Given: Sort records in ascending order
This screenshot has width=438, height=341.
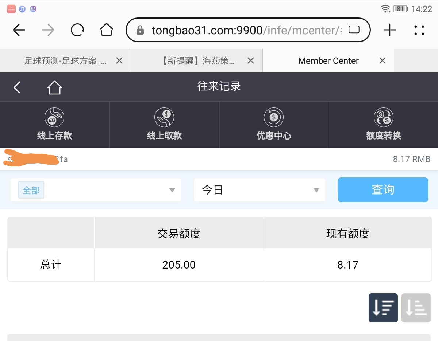Looking at the screenshot, I should pyautogui.click(x=416, y=308).
